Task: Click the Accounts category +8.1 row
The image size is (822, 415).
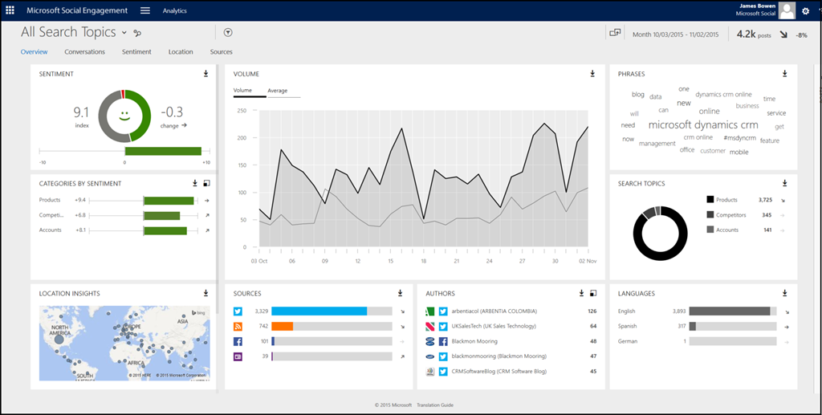Action: [124, 230]
